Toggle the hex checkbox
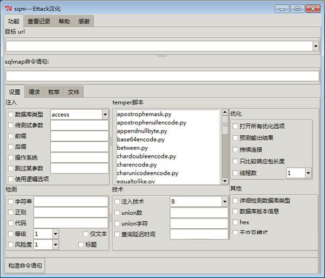The width and height of the screenshot is (325, 278). 235,222
